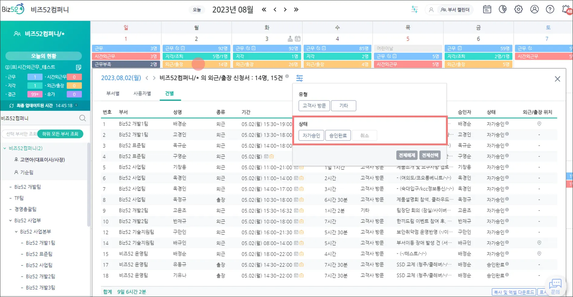Click the Biz52 logo

click(13, 9)
